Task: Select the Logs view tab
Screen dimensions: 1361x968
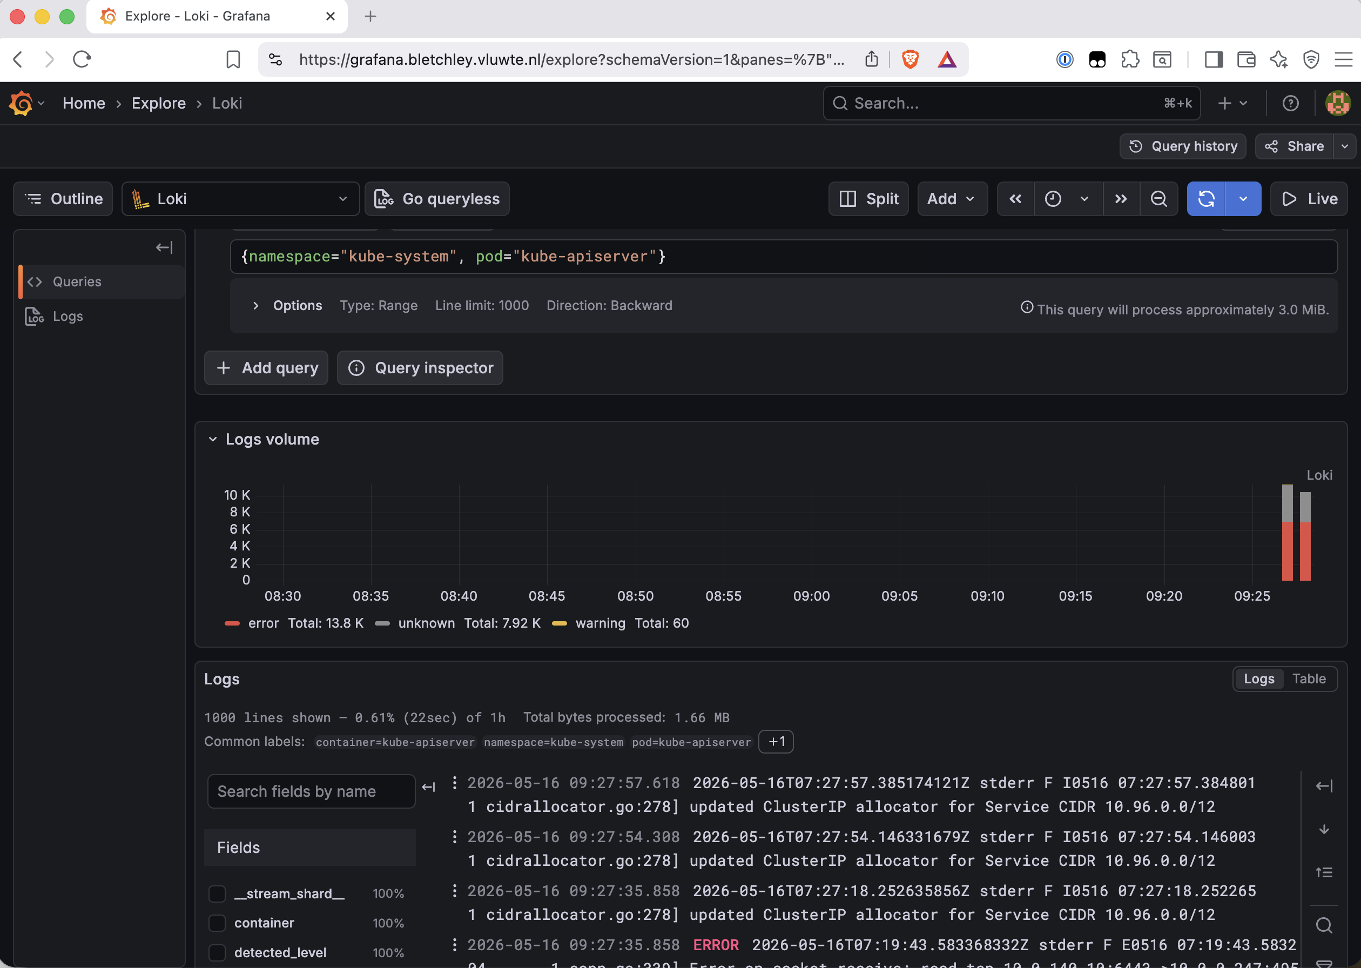Action: point(1258,678)
